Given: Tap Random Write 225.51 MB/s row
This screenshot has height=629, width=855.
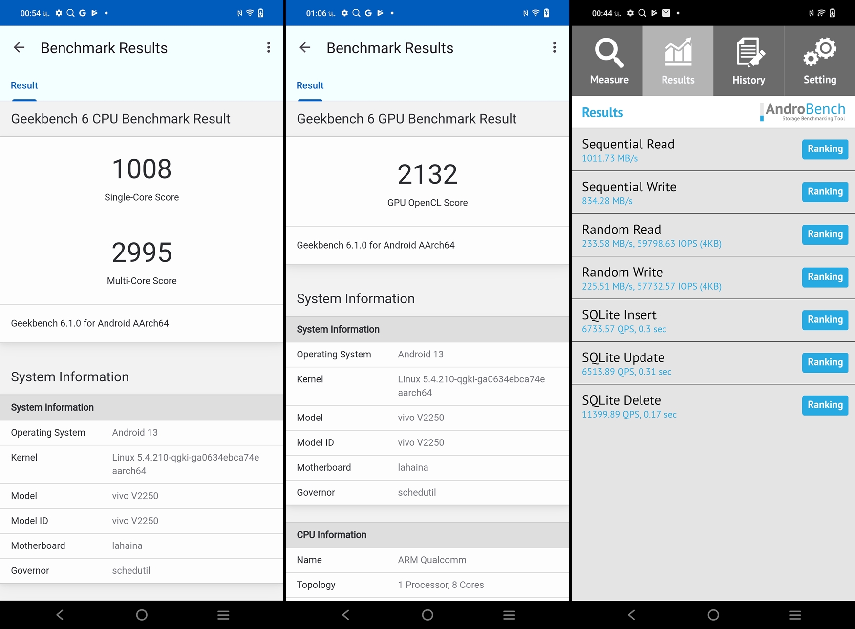Looking at the screenshot, I should click(x=713, y=278).
